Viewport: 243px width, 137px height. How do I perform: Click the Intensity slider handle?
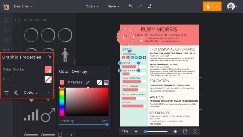coord(107,124)
